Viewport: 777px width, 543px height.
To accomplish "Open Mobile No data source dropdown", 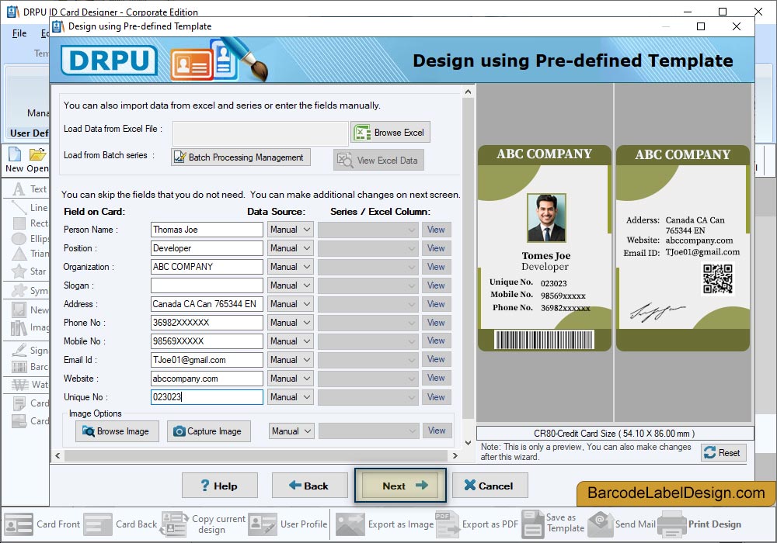I will point(291,341).
